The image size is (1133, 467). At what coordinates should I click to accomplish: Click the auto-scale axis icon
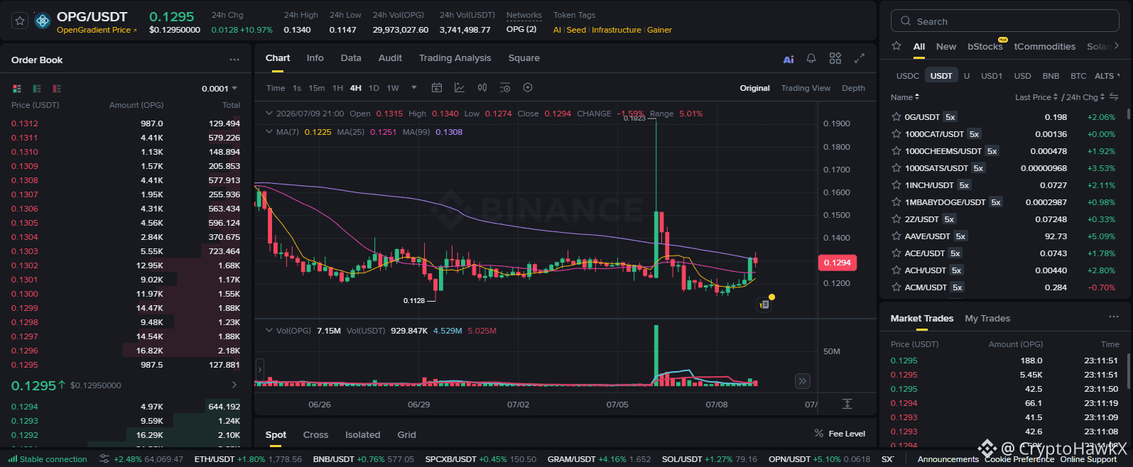point(847,404)
